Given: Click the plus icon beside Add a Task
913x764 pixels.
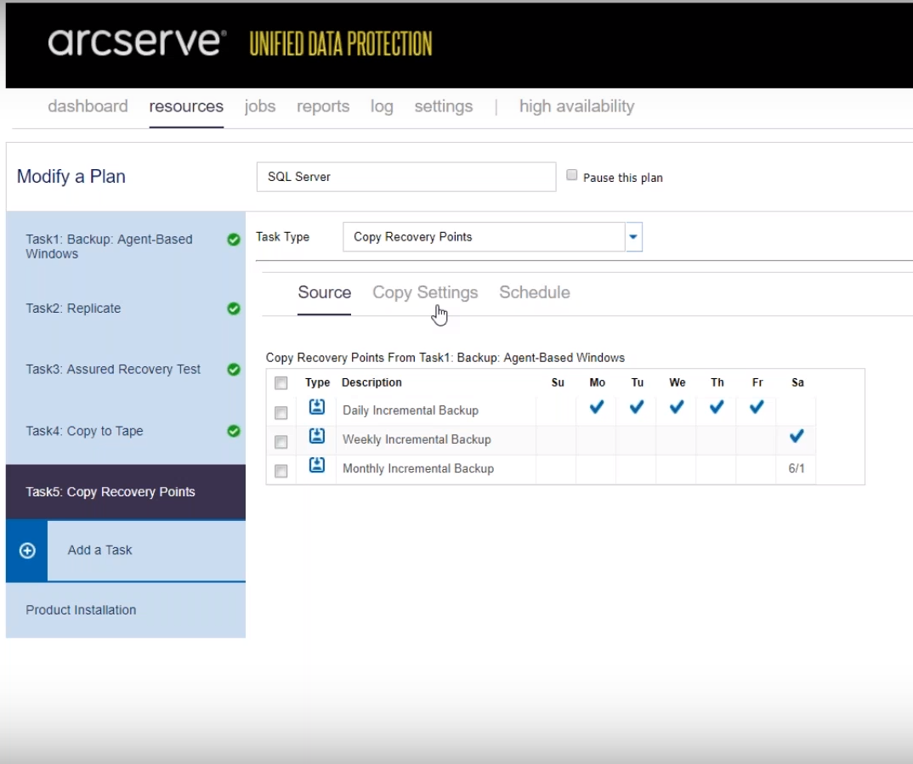Looking at the screenshot, I should 27,551.
